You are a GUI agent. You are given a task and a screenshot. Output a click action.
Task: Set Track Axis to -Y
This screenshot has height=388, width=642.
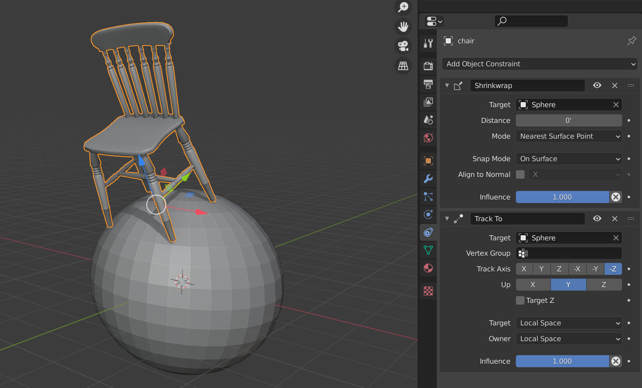595,269
